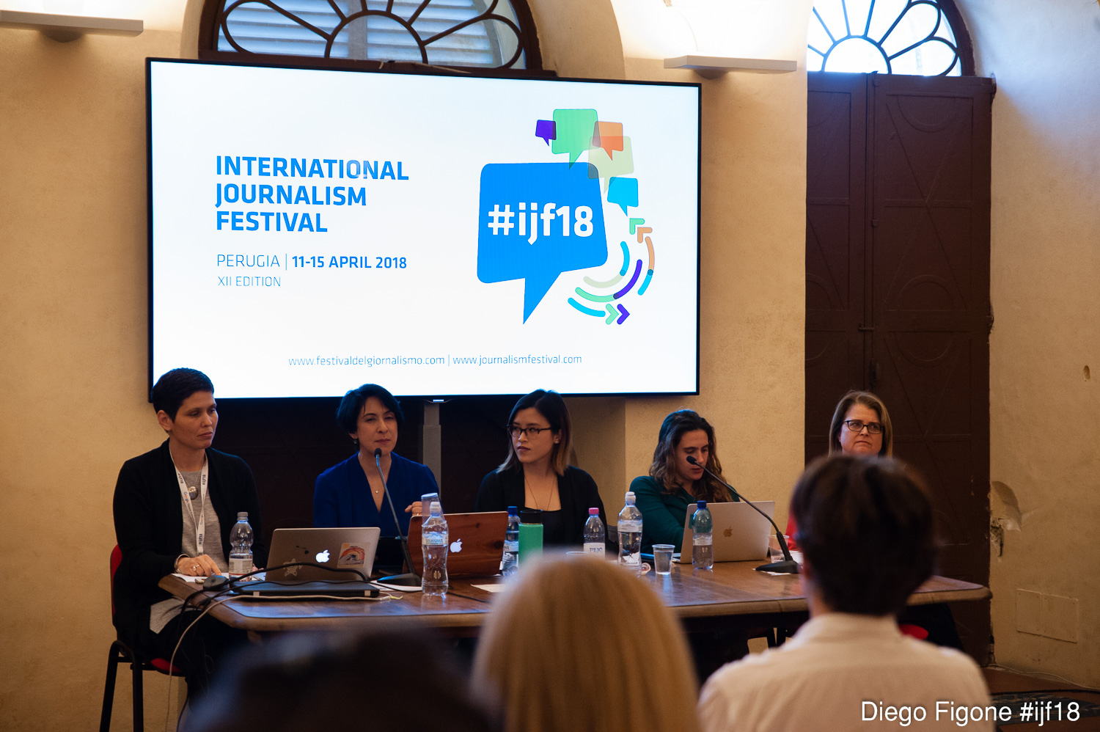
Task: Click the "INTERNATIONAL JOURNALISM FESTIVAL" slide title
Action: click(312, 194)
